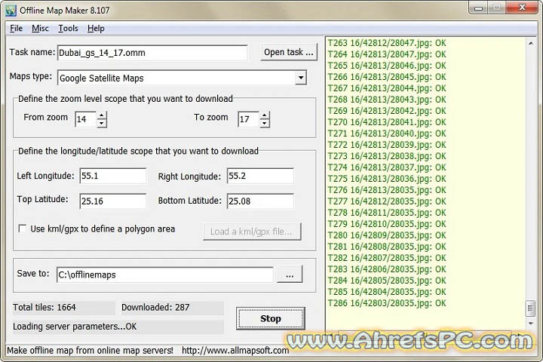Image resolution: width=543 pixels, height=362 pixels.
Task: Click log line T278 16/42811/28035.jpg
Action: (x=387, y=213)
